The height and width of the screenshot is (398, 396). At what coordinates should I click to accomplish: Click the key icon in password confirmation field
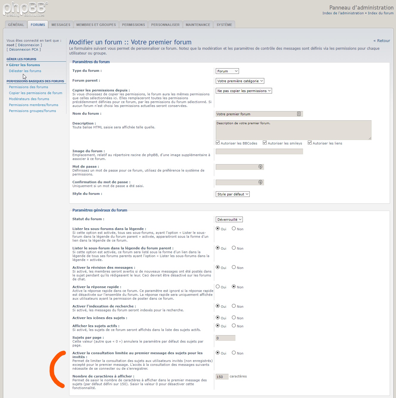click(260, 182)
